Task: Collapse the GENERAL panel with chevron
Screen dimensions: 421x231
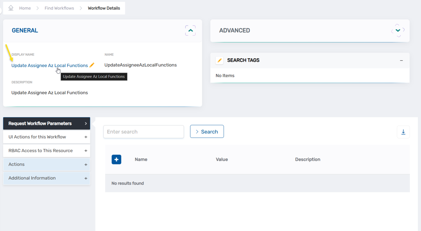Action: coord(190,30)
